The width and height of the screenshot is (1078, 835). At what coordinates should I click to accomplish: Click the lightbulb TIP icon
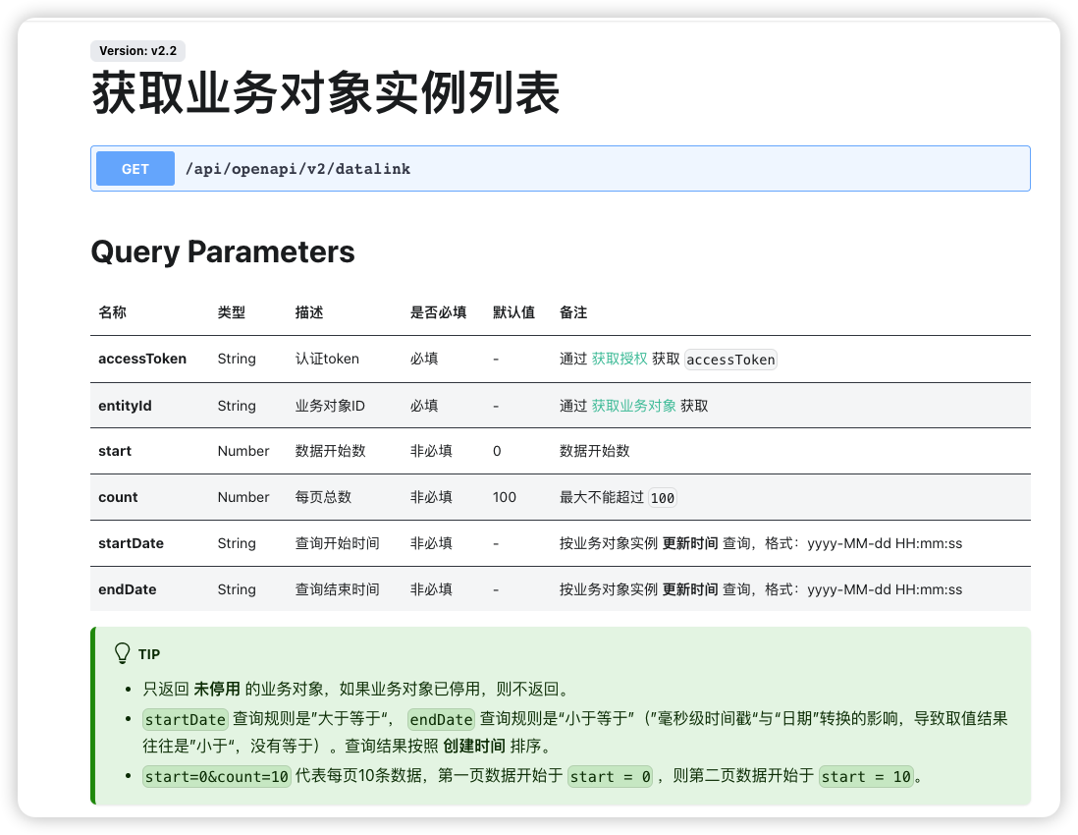click(x=123, y=653)
